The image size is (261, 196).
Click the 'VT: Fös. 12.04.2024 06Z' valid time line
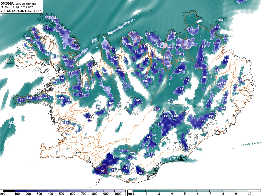pos(21,11)
